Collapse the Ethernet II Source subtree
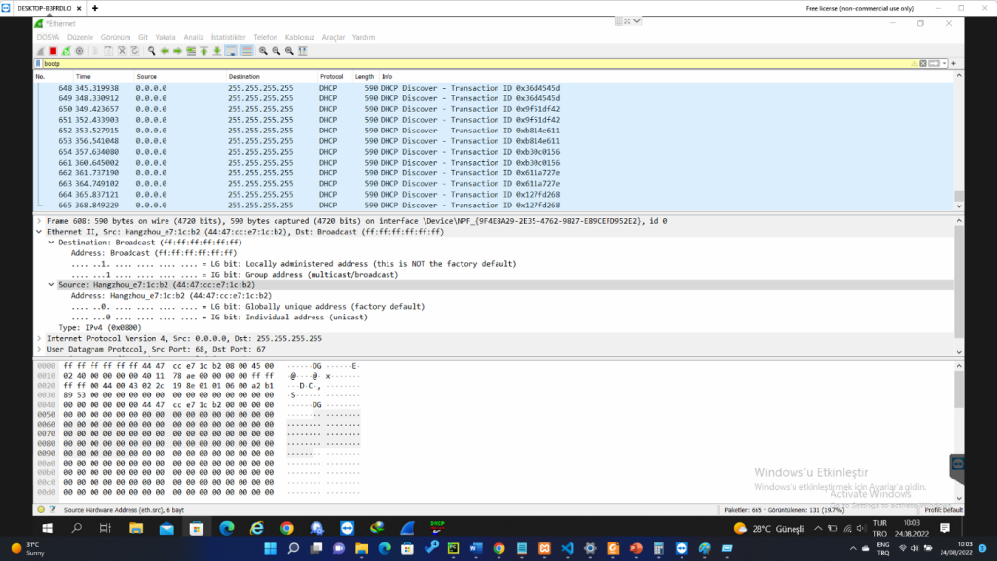This screenshot has height=561, width=997. (51, 284)
